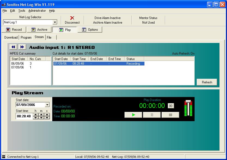Click the 'Connected to Net-Log 1' status text
Viewport: 227px width, 160px height.
(x=23, y=157)
